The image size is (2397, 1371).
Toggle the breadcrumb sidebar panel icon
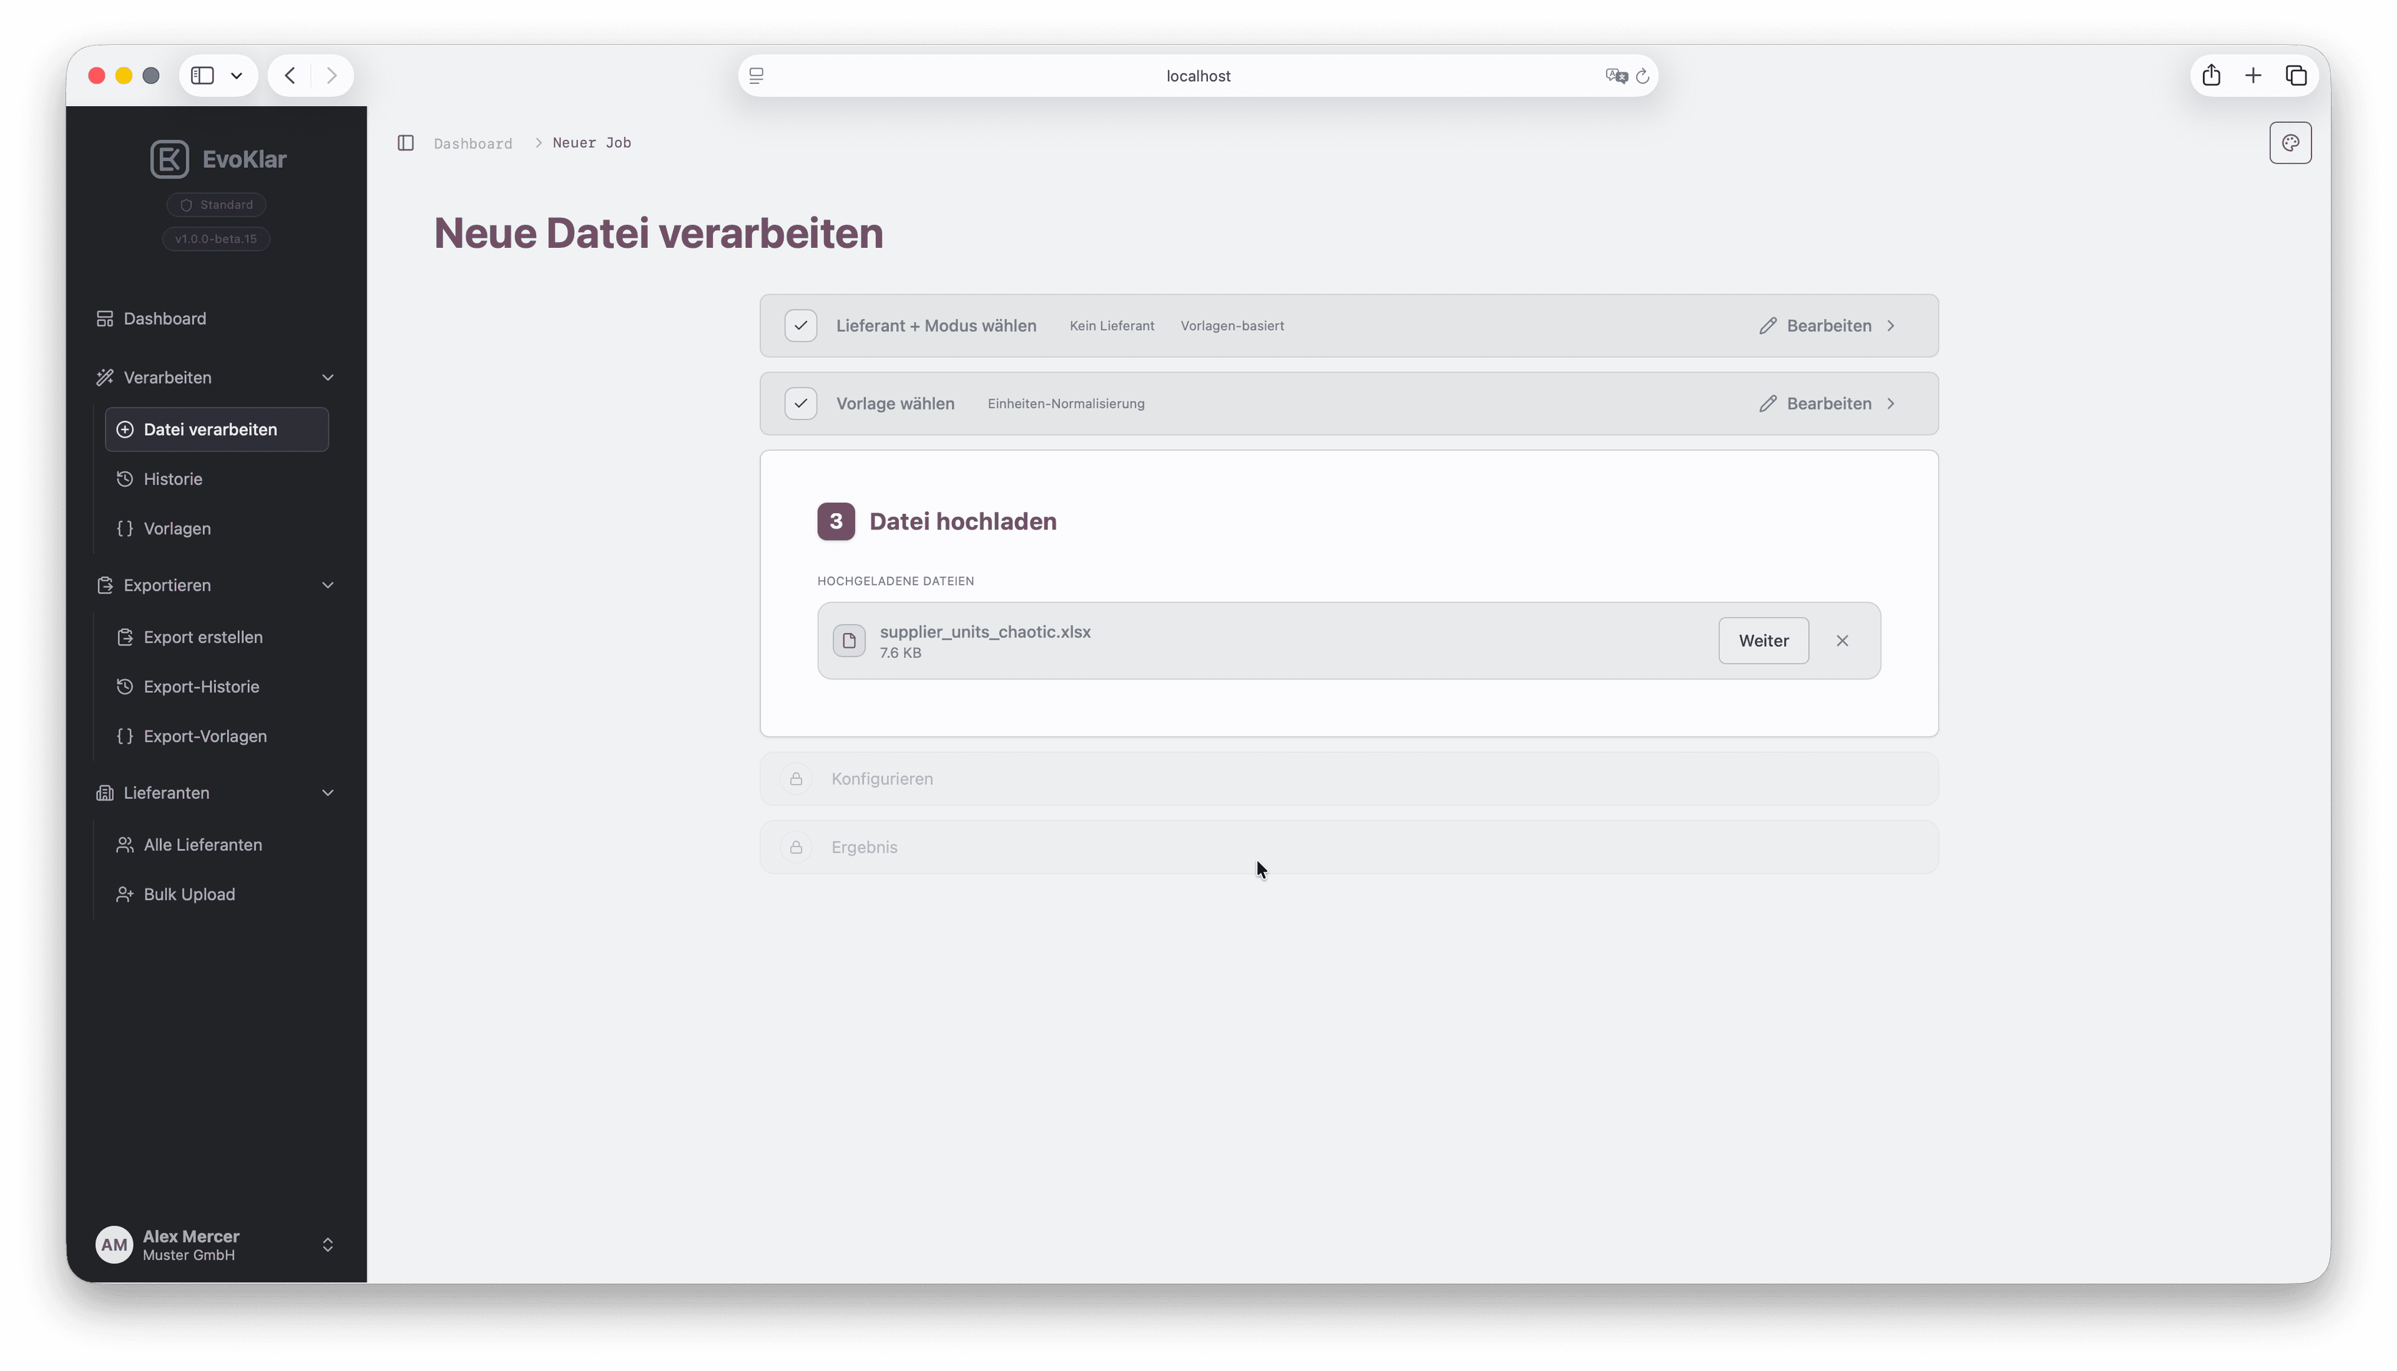(406, 142)
